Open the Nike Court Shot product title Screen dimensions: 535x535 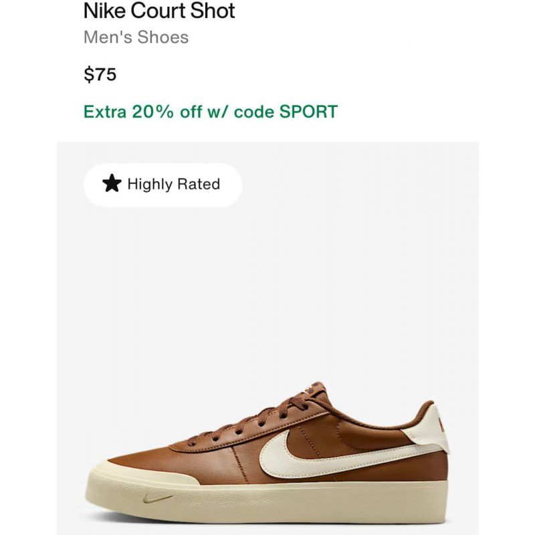(159, 11)
